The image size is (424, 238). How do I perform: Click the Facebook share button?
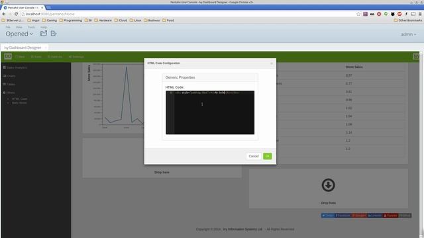(343, 216)
